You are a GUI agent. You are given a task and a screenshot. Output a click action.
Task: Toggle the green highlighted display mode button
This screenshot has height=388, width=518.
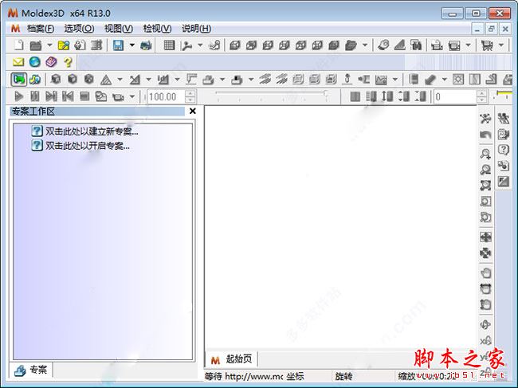pos(19,79)
